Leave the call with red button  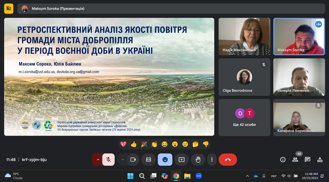coord(228,160)
